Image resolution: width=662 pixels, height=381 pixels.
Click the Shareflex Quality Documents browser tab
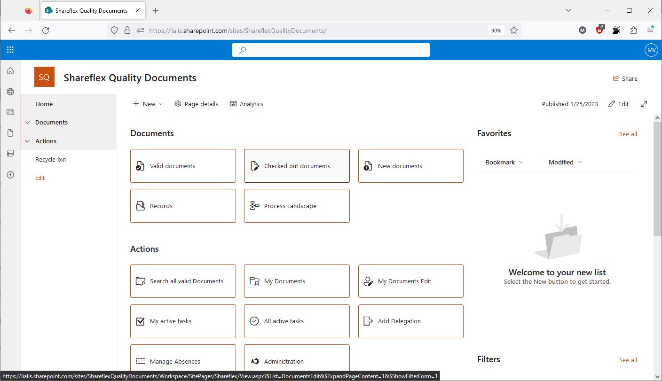[x=93, y=10]
